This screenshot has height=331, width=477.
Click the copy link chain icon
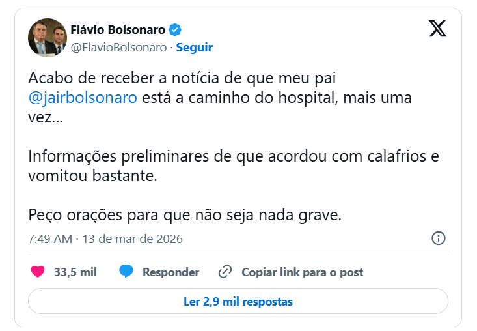click(x=225, y=272)
